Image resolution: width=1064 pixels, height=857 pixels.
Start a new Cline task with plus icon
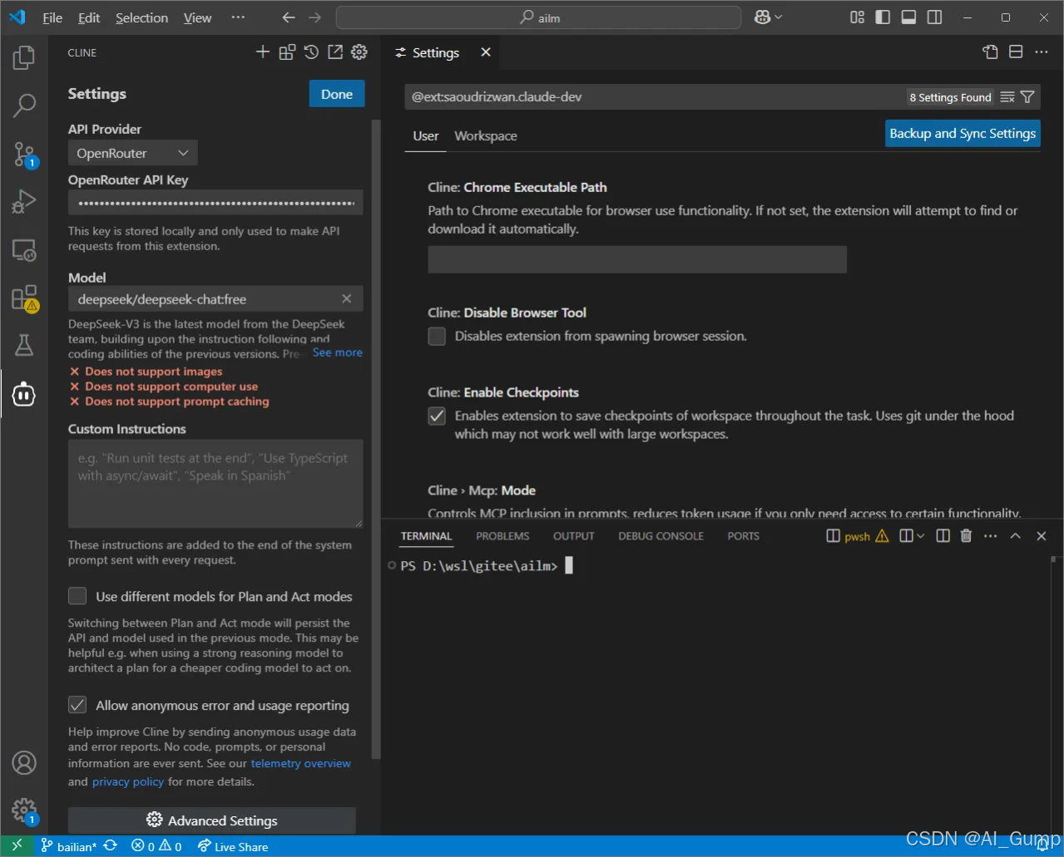263,52
